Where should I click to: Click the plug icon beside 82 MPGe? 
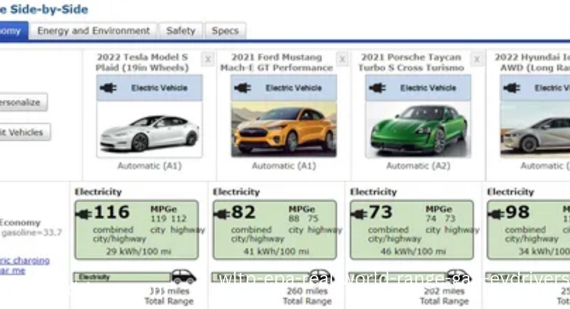point(222,214)
